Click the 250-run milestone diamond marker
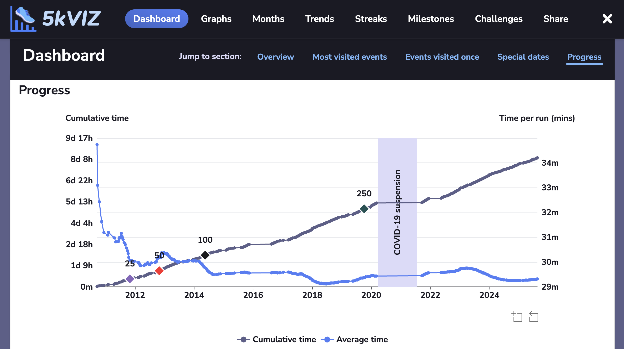The height and width of the screenshot is (349, 624). tap(364, 209)
